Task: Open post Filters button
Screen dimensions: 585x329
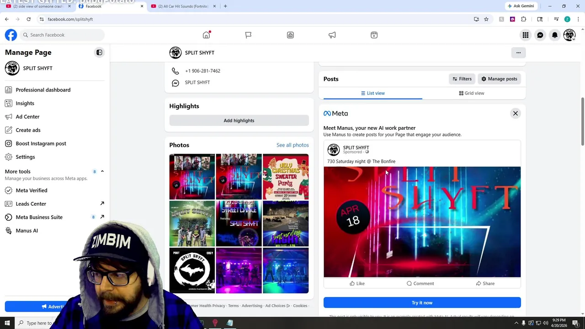Action: point(462,79)
